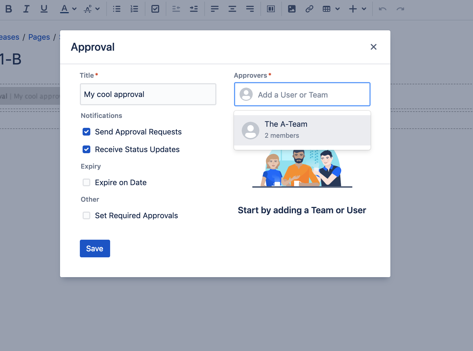The image size is (473, 351).
Task: Toggle bold formatting in toolbar
Action: pyautogui.click(x=9, y=9)
